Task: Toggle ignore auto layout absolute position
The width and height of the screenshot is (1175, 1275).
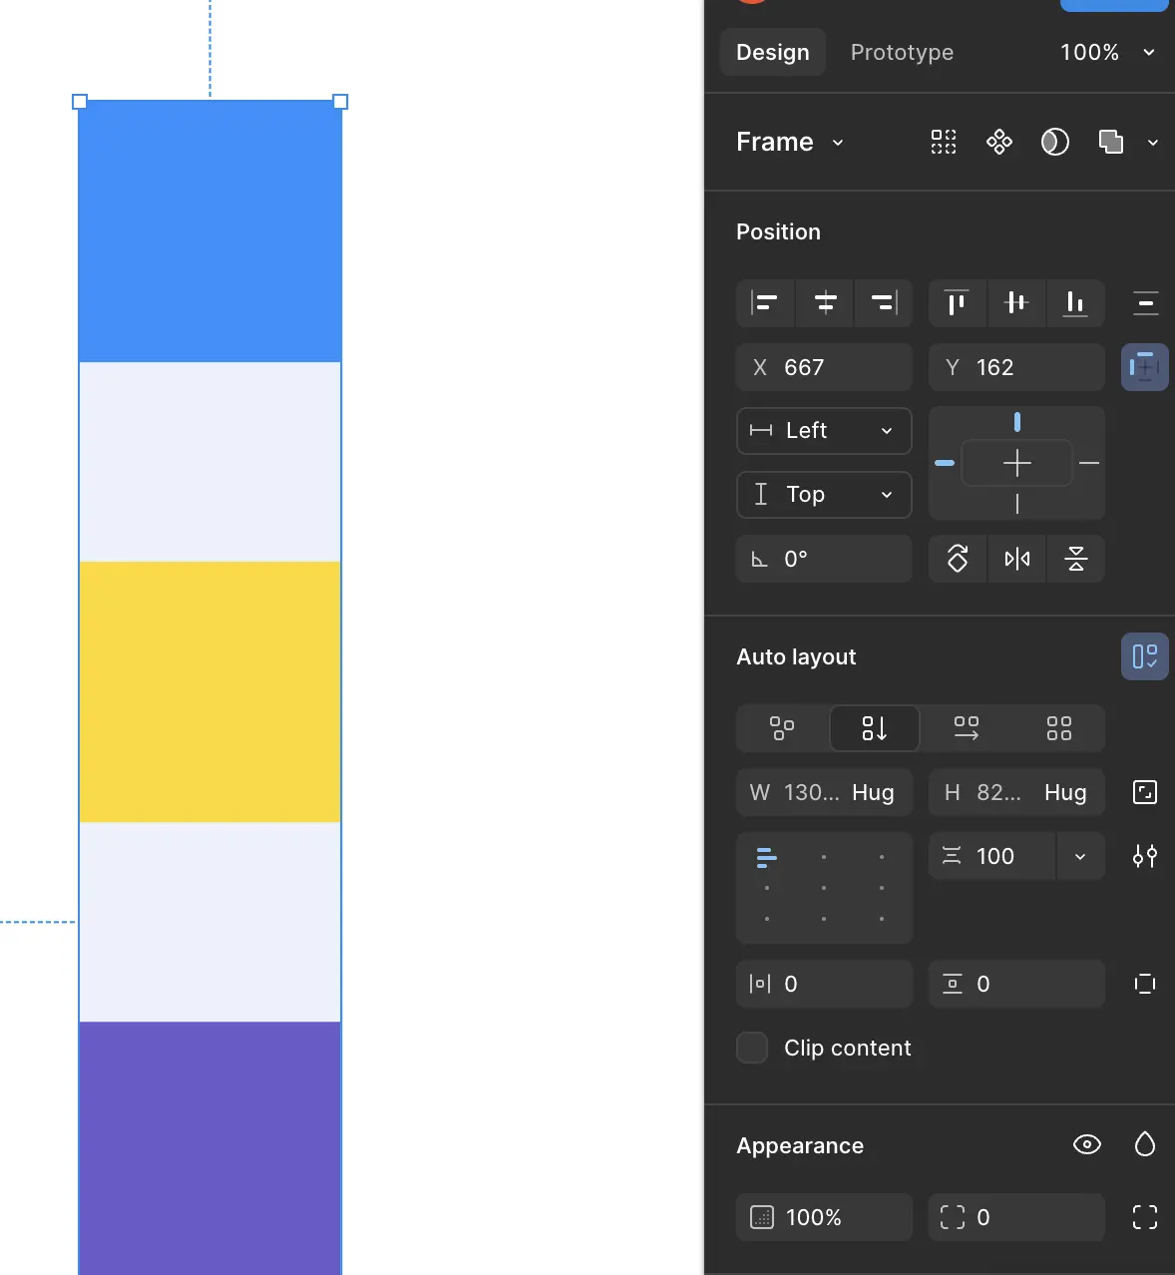Action: pyautogui.click(x=1144, y=367)
